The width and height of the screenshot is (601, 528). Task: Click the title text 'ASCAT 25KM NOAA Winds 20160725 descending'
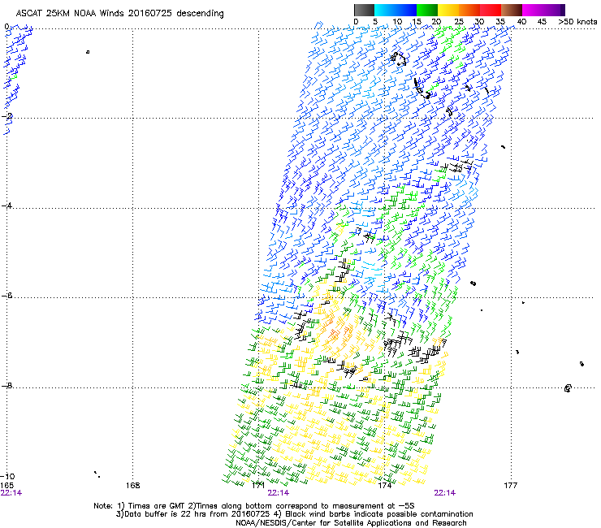tap(119, 14)
